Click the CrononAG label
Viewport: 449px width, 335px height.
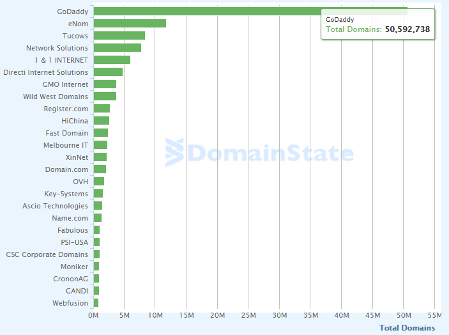[70, 279]
